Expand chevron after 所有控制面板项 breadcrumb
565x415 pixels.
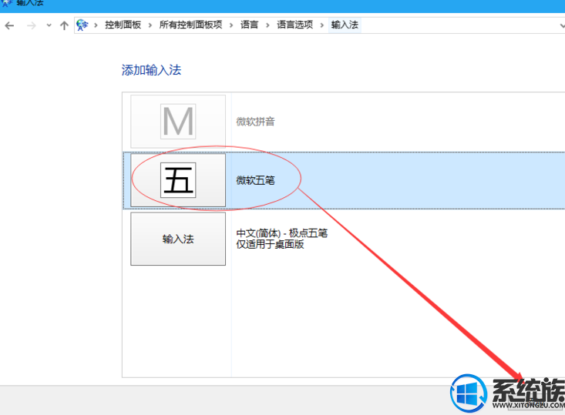click(x=231, y=25)
